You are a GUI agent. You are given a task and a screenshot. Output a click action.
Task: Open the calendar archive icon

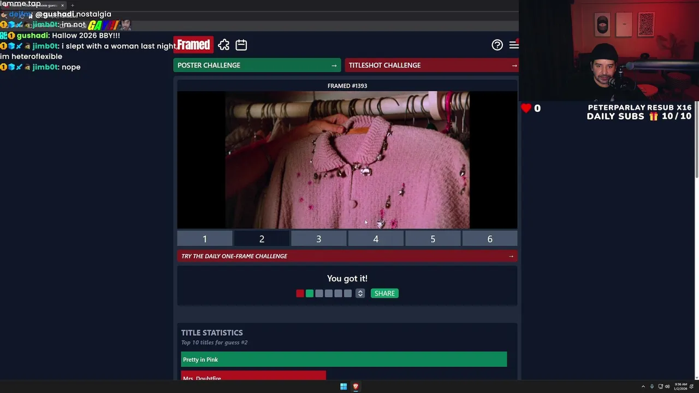coord(241,45)
